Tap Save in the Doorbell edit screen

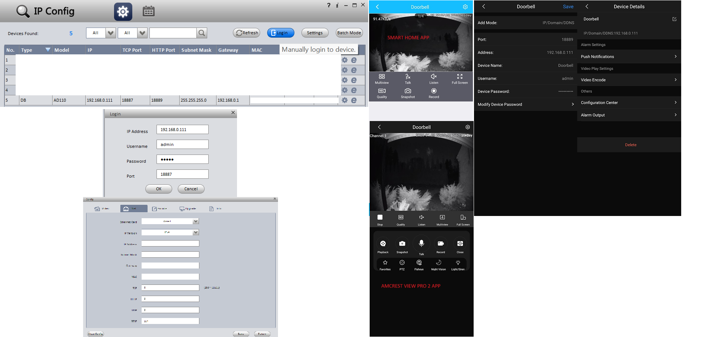568,7
